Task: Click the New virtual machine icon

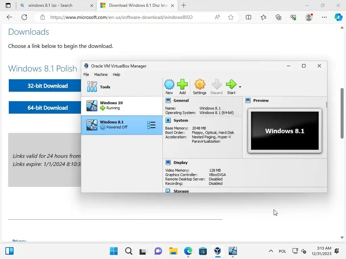Action: coord(169,87)
